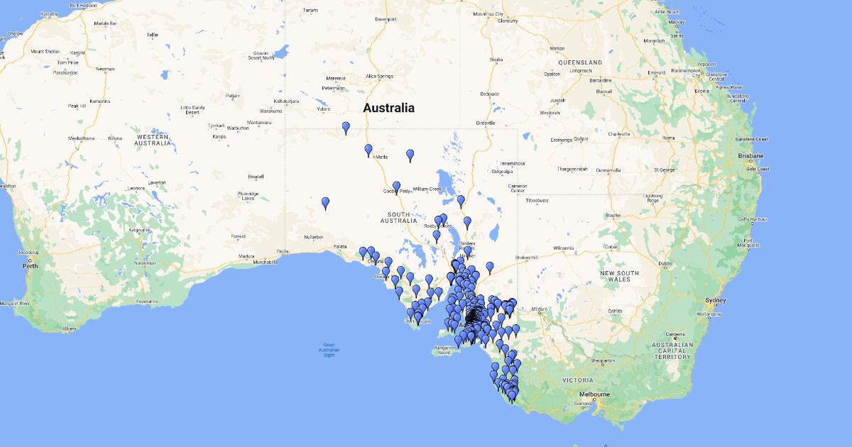
Task: Select the map marker west of Marla
Action: click(368, 150)
